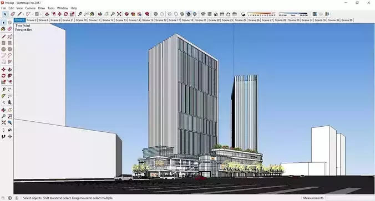Switch to the Scene 29 tab

[347, 20]
